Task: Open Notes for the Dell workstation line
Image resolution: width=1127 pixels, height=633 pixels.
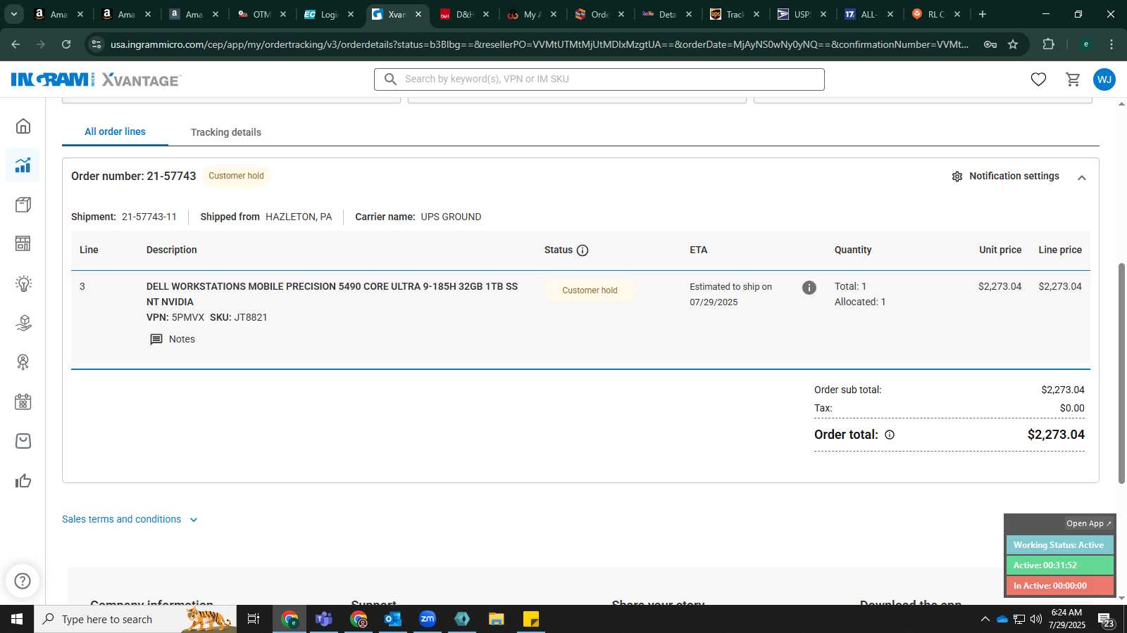Action: coord(173,339)
